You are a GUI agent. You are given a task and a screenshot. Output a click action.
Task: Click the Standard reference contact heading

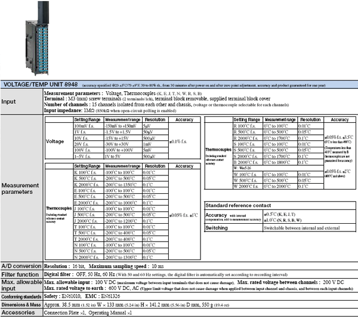[239, 205]
